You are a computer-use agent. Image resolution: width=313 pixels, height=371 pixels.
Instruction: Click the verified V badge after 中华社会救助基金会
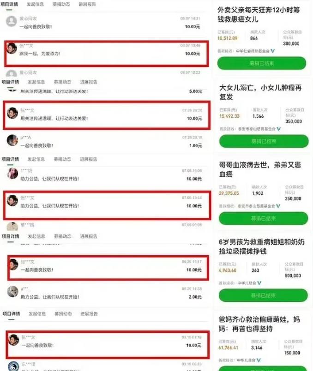coord(273,51)
